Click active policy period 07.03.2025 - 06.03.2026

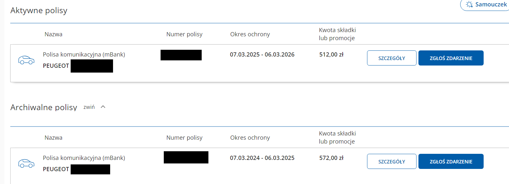tap(262, 55)
